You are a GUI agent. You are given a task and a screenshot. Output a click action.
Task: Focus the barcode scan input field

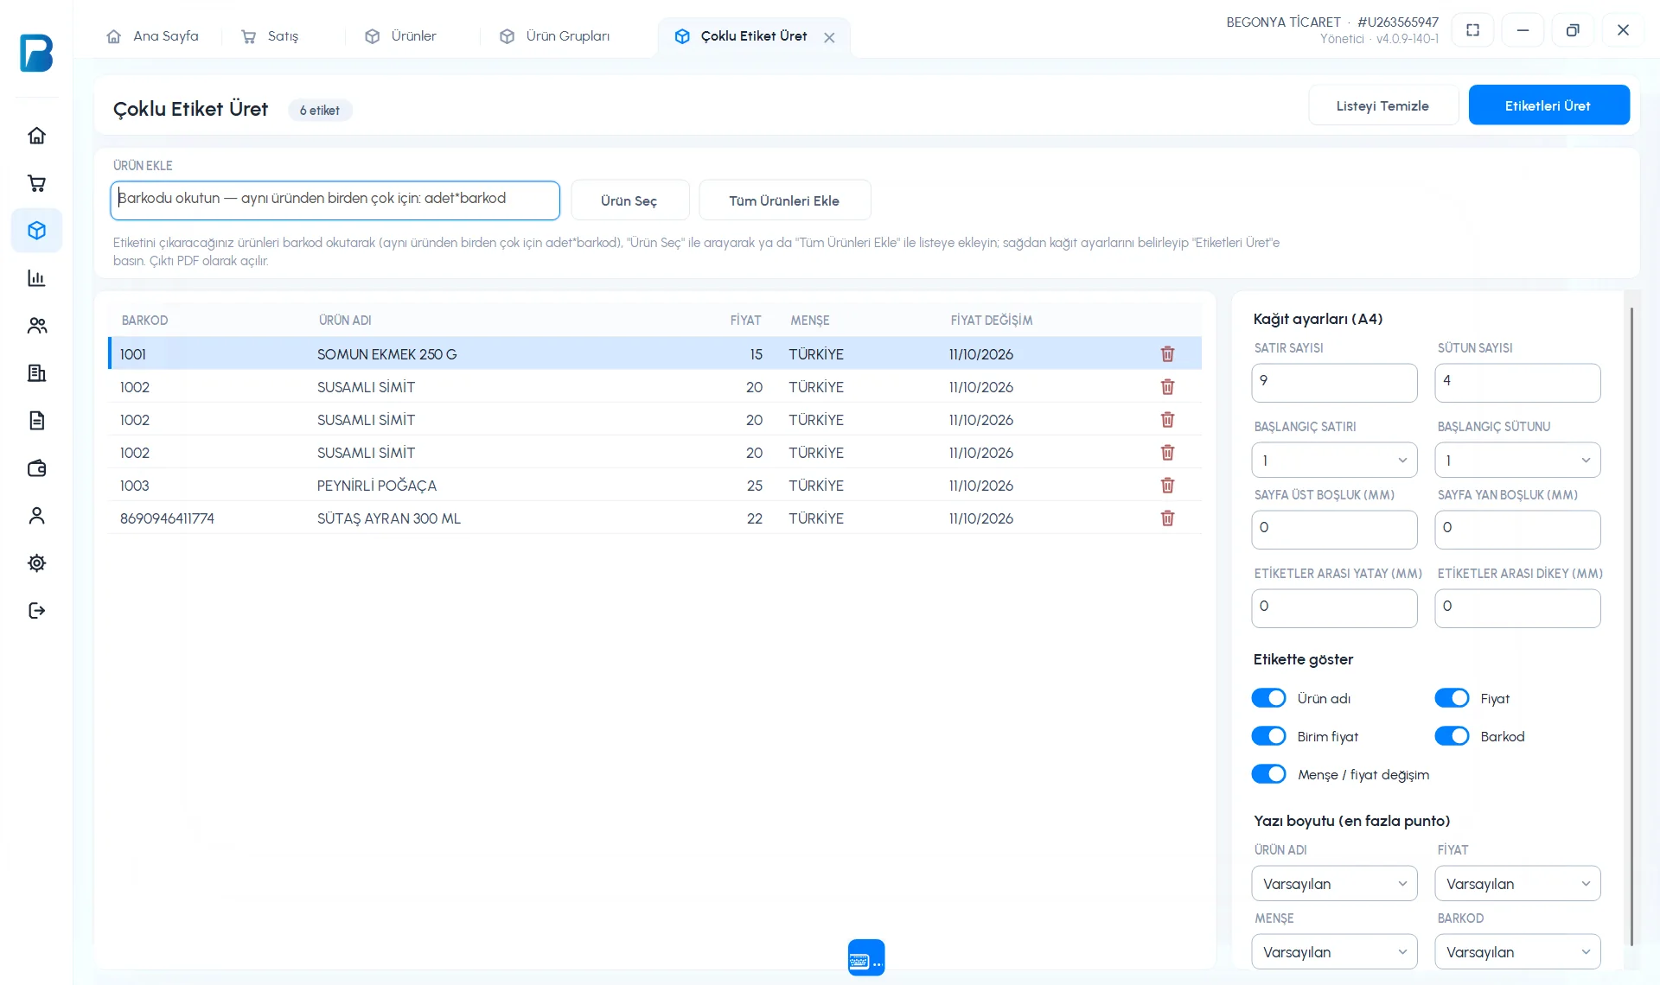tap(335, 200)
